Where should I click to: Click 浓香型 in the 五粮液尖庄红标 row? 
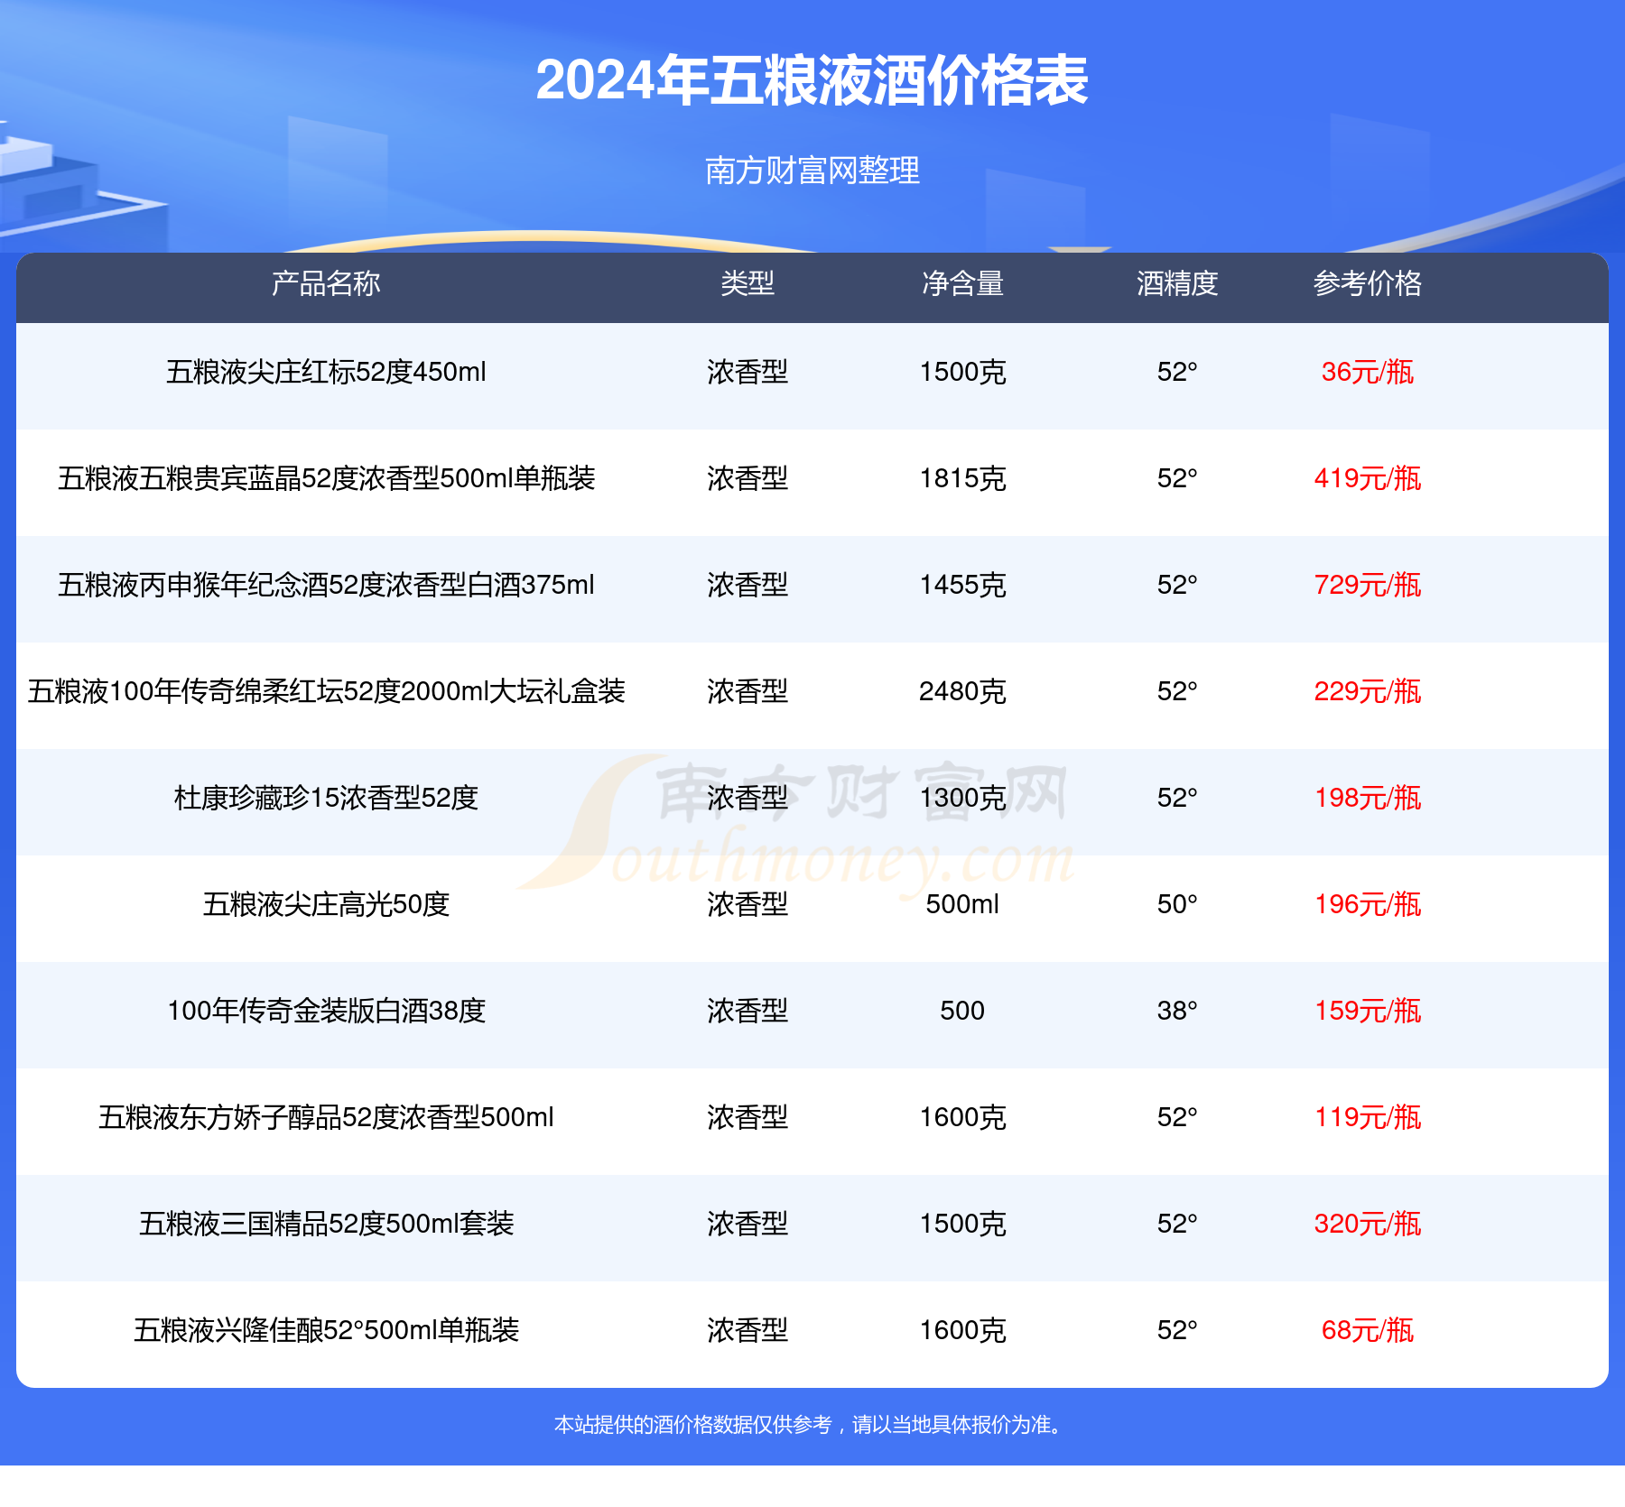pos(747,372)
